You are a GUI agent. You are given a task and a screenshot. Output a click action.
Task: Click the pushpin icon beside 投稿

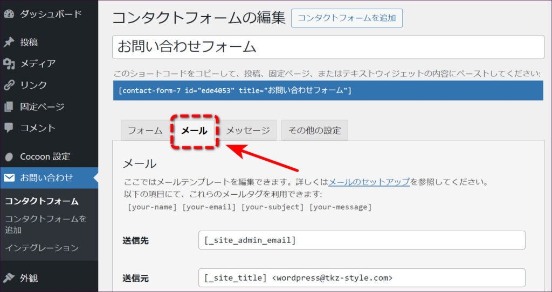pos(9,42)
